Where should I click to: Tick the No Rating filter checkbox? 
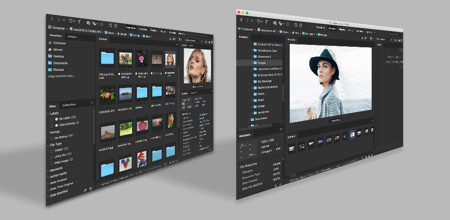52,138
